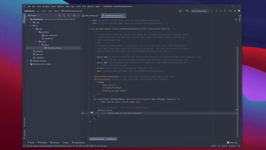
Task: Select the HelloWorldModel.scala editor tab
Action: click(113, 15)
